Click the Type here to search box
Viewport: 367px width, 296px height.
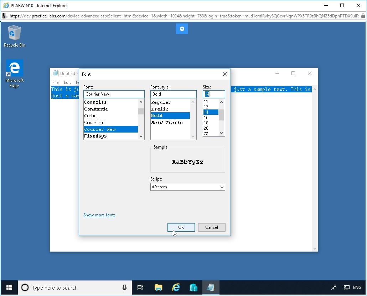[x=75, y=287]
